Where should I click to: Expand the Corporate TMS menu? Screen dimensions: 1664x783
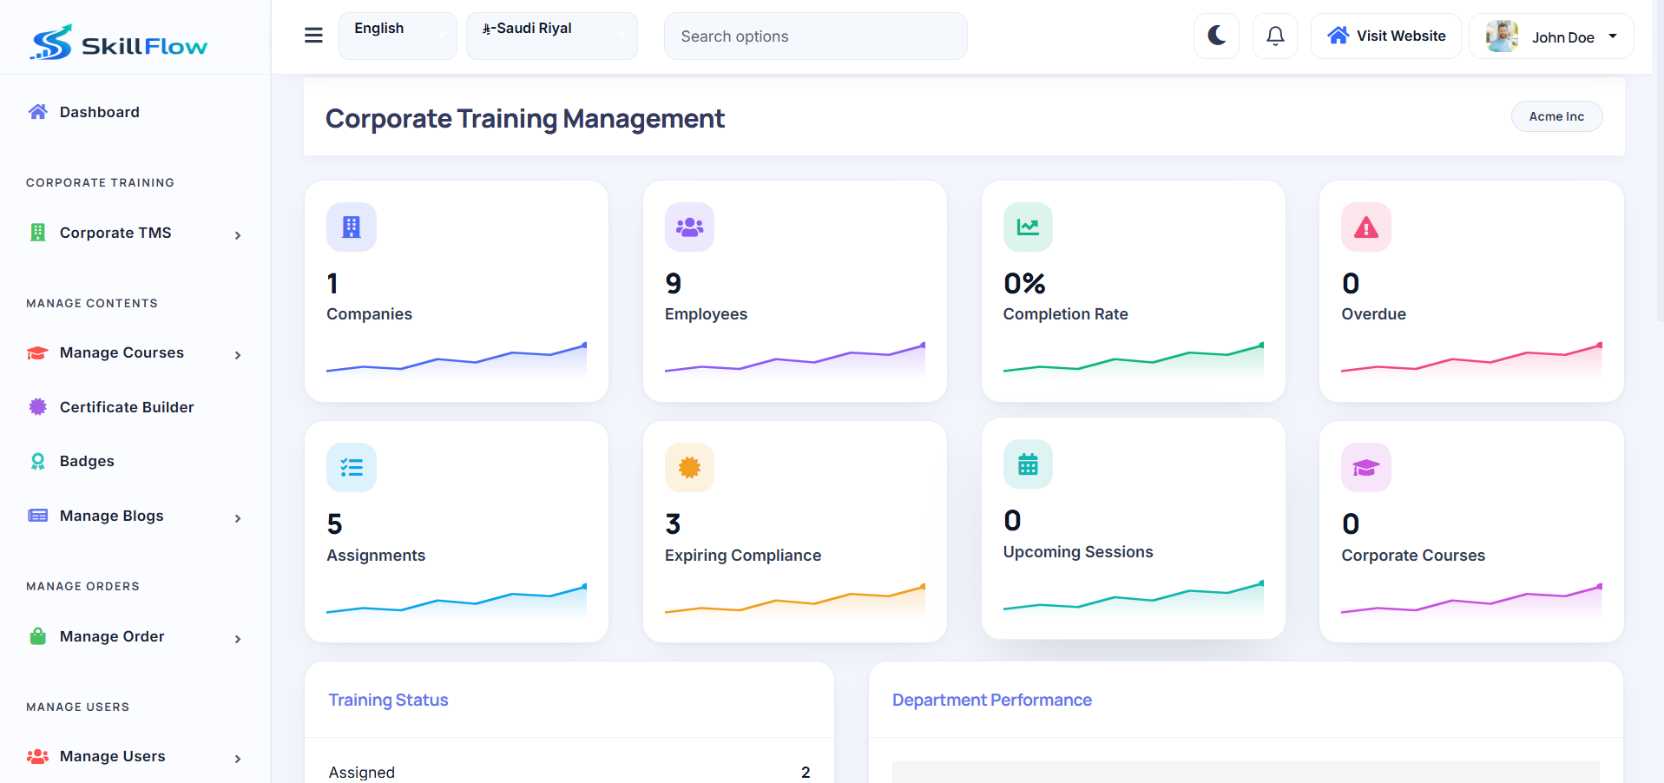[135, 233]
